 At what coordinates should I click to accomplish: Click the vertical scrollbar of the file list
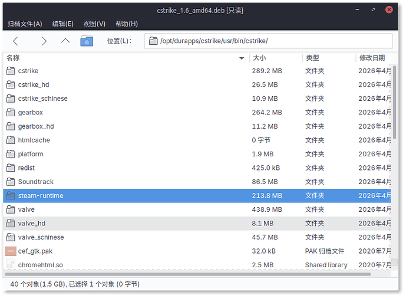point(395,101)
